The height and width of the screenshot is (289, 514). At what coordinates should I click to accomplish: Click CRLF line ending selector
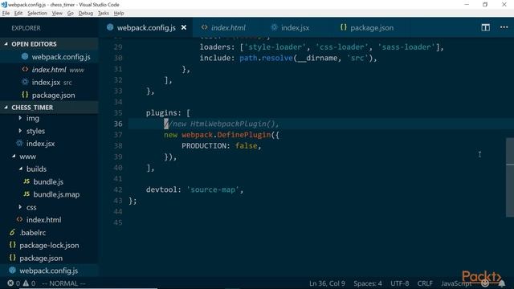point(425,283)
